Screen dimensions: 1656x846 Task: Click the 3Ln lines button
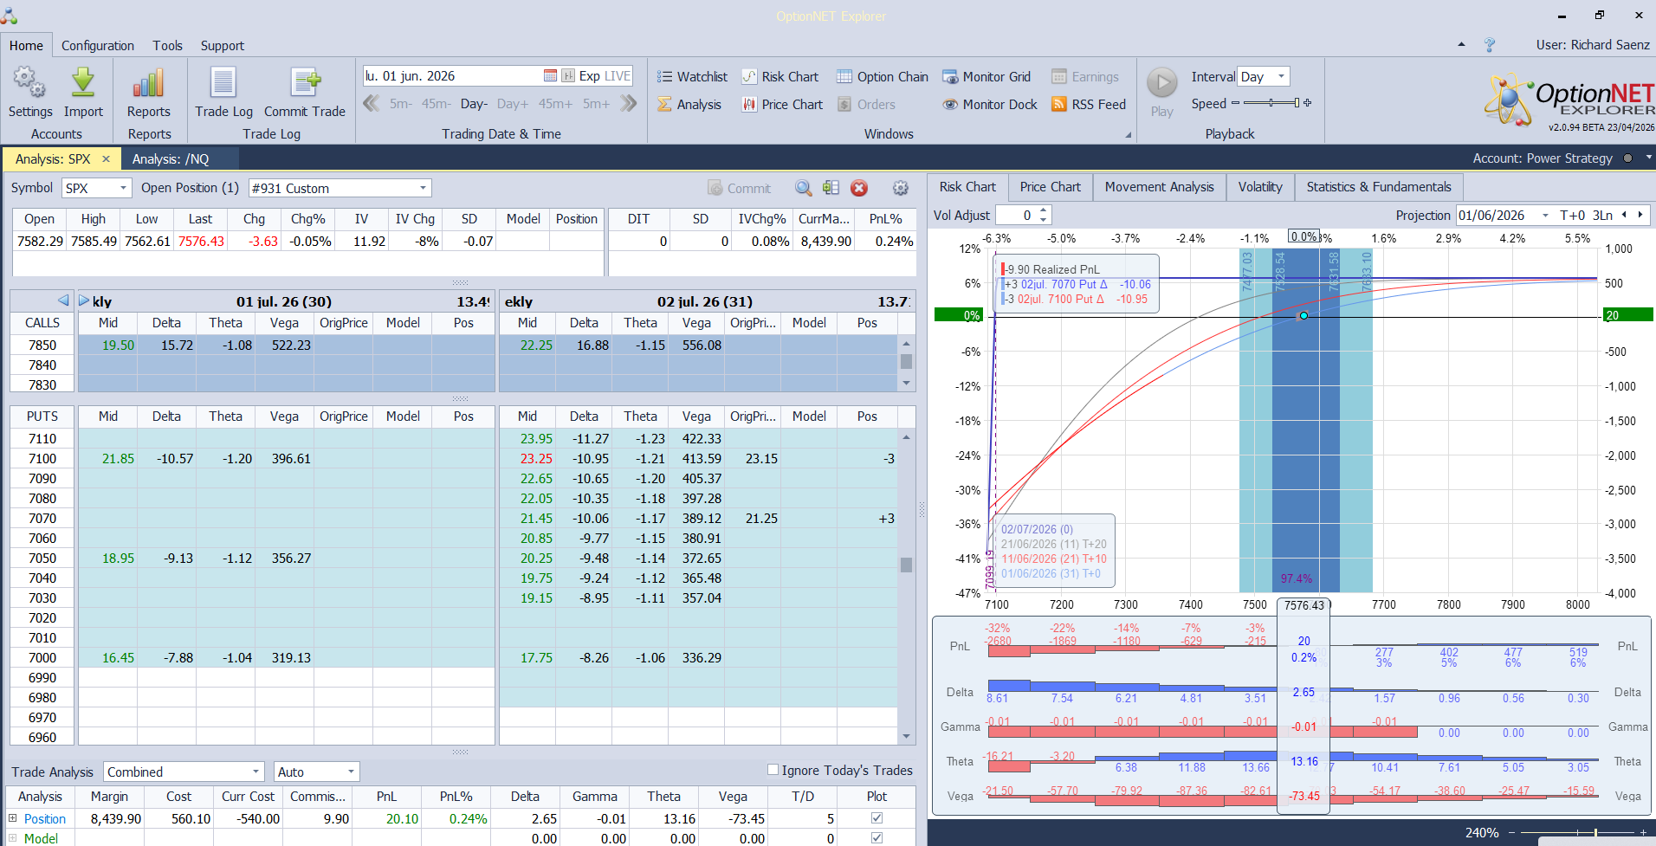click(x=1602, y=216)
